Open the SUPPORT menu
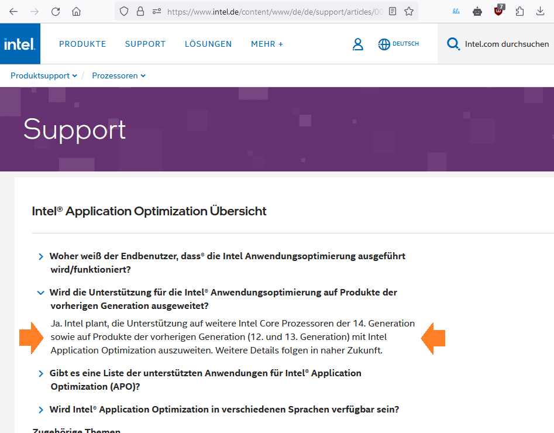Image resolution: width=554 pixels, height=433 pixels. tap(145, 44)
